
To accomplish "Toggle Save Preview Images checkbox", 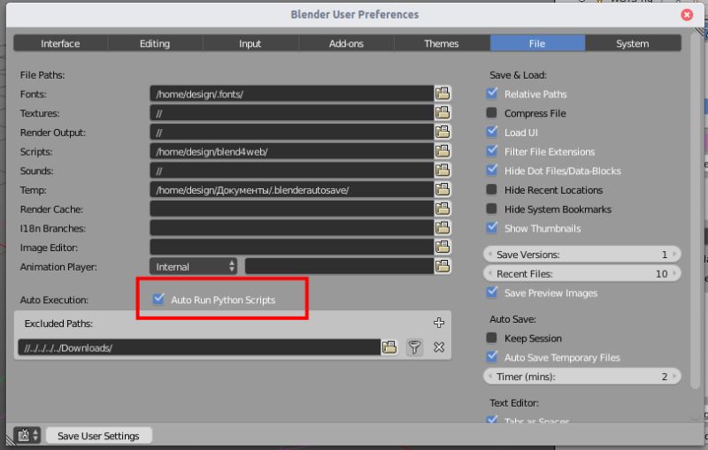I will click(492, 292).
